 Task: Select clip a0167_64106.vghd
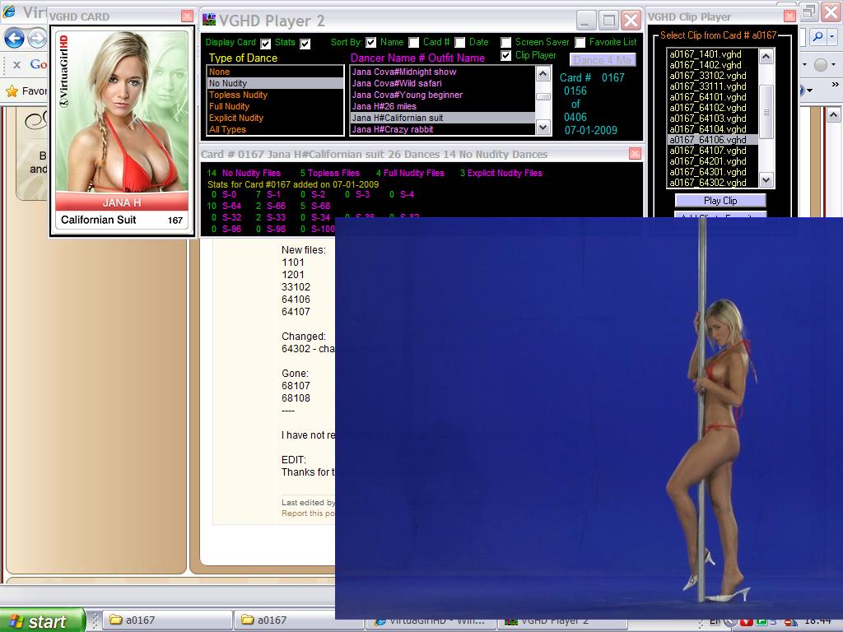712,140
